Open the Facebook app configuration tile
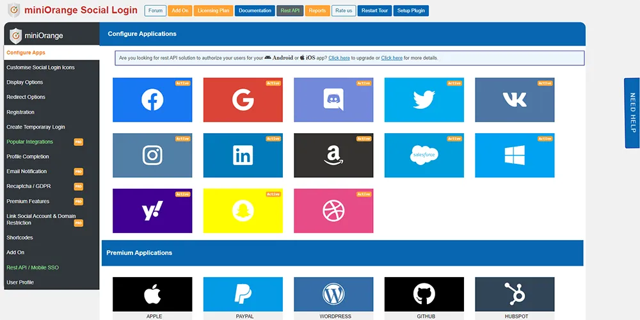The width and height of the screenshot is (640, 320). pos(152,100)
